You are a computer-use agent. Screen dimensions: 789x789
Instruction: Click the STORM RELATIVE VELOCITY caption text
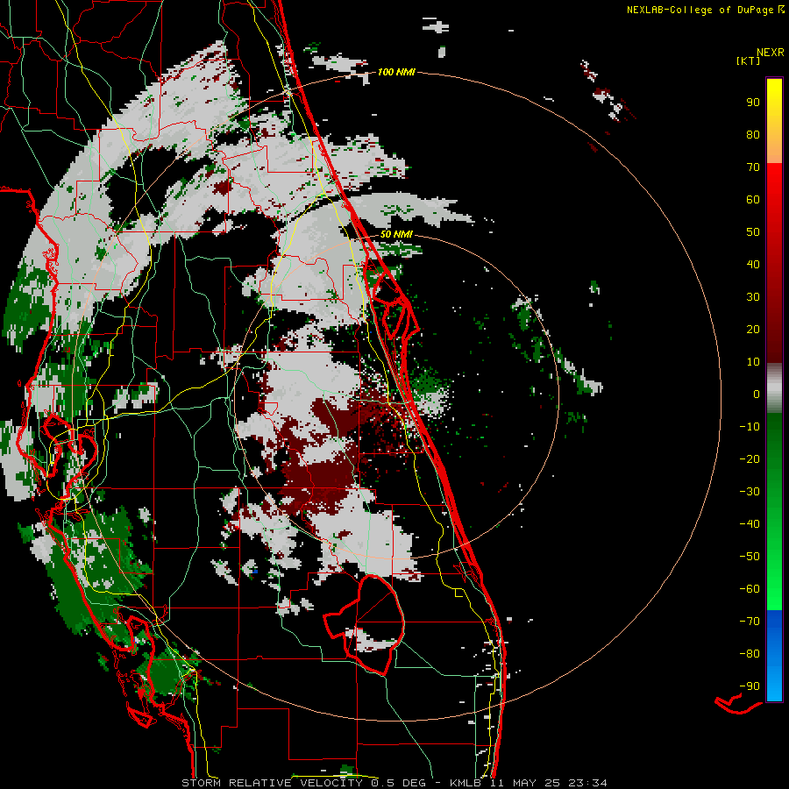(272, 783)
